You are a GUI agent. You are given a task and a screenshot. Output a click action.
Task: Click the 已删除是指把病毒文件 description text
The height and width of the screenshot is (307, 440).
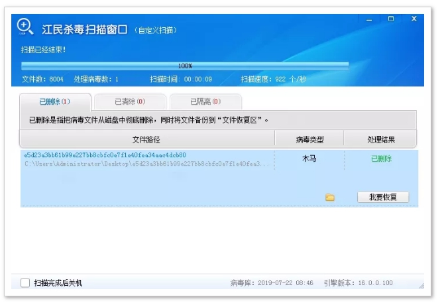[x=148, y=120]
